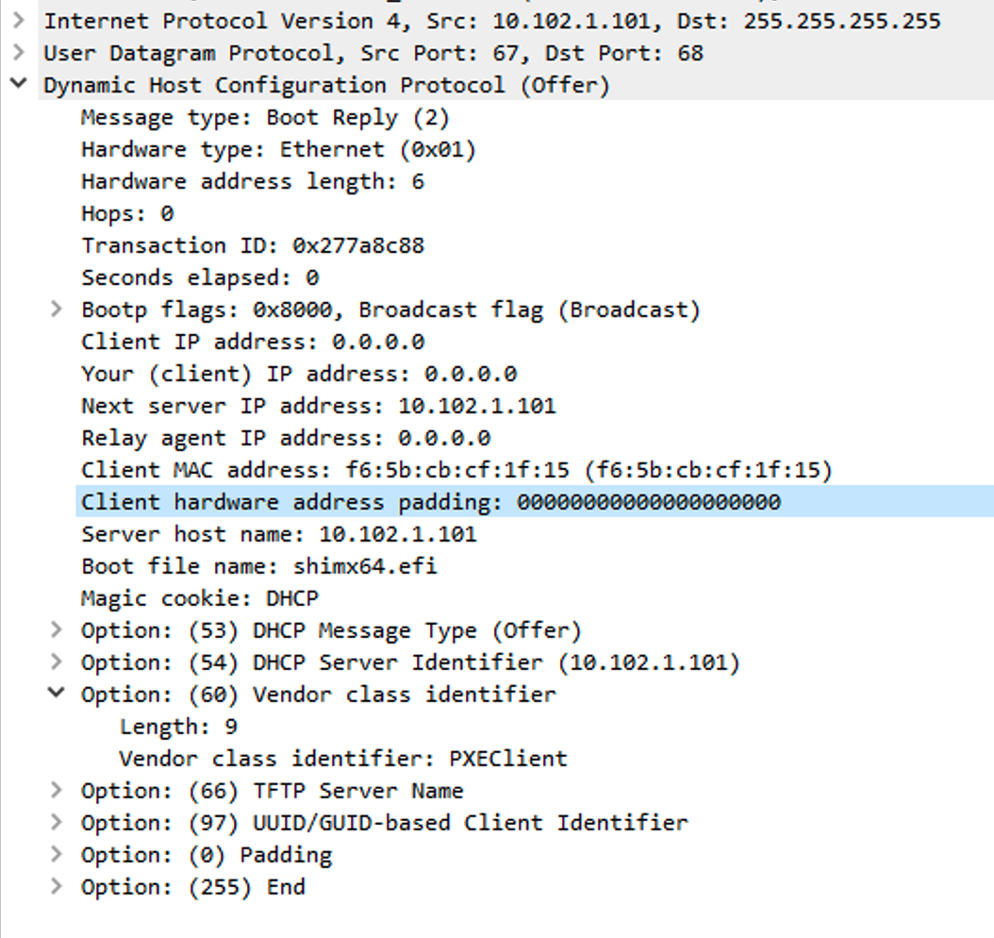The image size is (994, 938).
Task: Expand Option 66 TFTP Server Name
Action: (57, 791)
